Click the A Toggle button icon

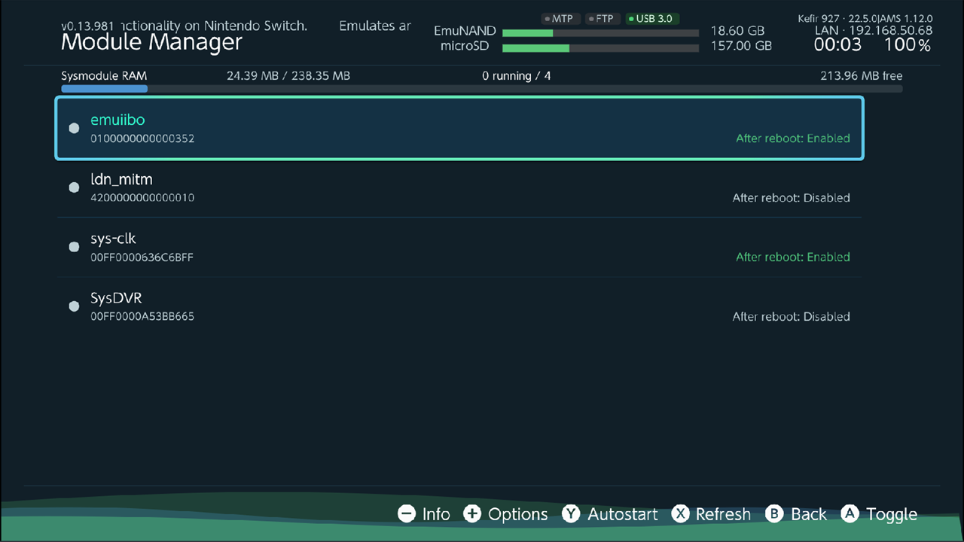tap(850, 513)
